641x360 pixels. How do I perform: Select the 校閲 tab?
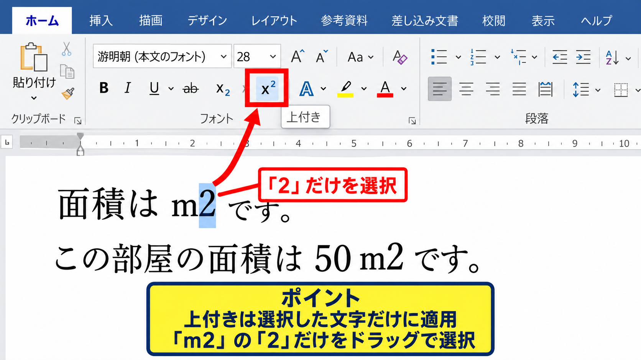coord(494,20)
